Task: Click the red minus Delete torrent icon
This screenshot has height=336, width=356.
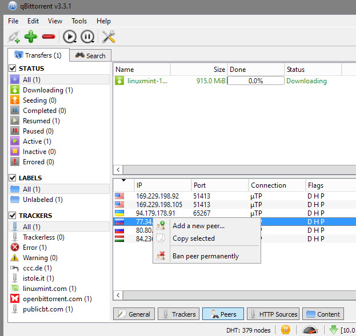Action: pyautogui.click(x=49, y=37)
